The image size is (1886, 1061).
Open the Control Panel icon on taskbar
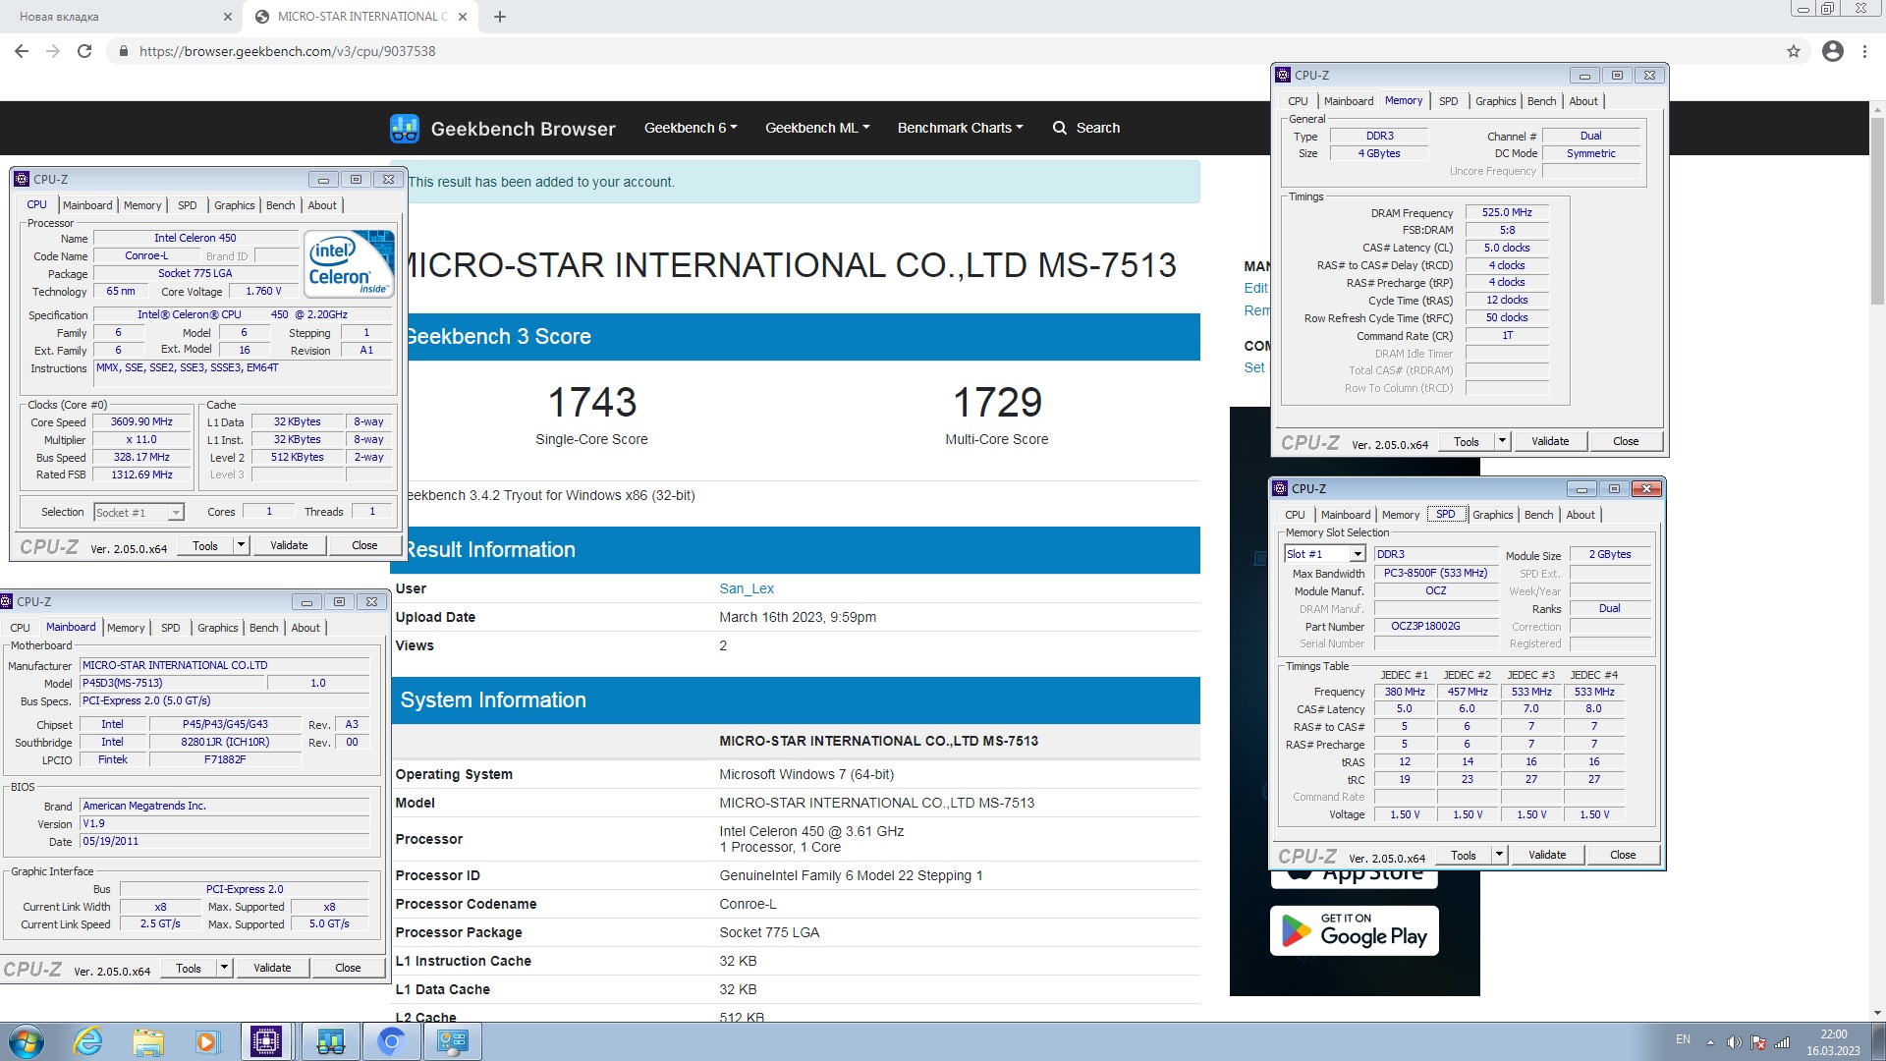pos(452,1041)
